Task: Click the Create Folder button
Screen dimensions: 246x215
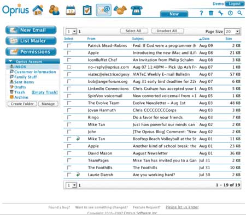Action: (x=22, y=104)
